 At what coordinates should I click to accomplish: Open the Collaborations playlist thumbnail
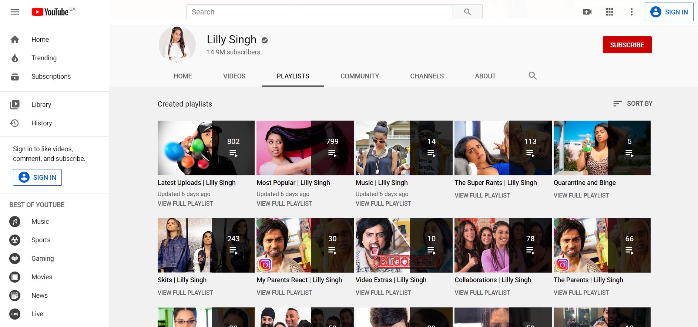click(x=503, y=245)
